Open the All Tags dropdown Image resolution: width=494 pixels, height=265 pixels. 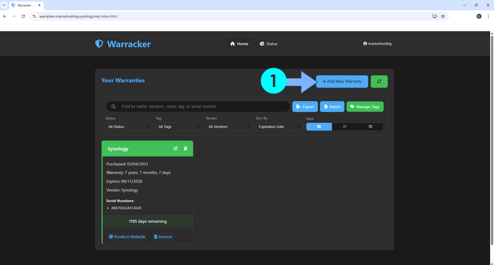click(179, 127)
